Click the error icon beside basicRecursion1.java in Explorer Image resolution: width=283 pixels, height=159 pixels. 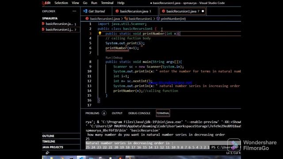[43, 30]
